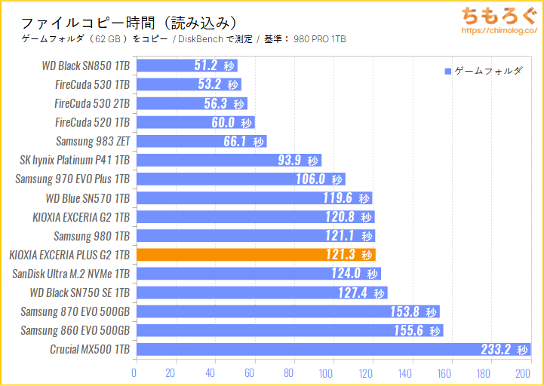Click the 60.0 秒 bar value
Screen dimensions: 544x386
(x=232, y=122)
